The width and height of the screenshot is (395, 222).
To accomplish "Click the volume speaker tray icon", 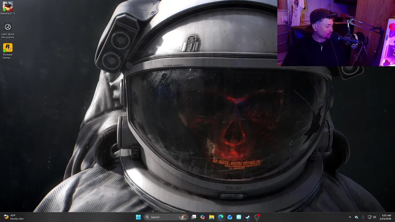I will tap(374, 217).
